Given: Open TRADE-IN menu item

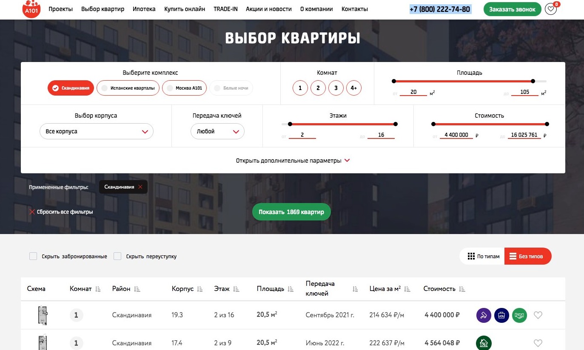Looking at the screenshot, I should point(225,9).
